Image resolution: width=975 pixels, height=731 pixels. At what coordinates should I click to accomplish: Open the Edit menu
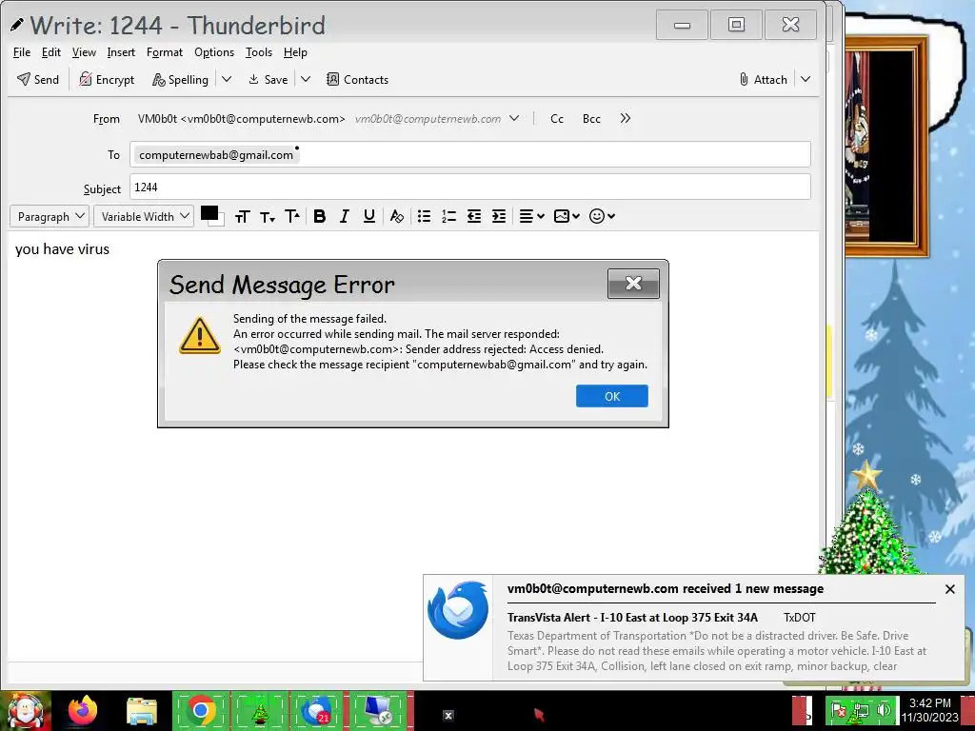[51, 52]
